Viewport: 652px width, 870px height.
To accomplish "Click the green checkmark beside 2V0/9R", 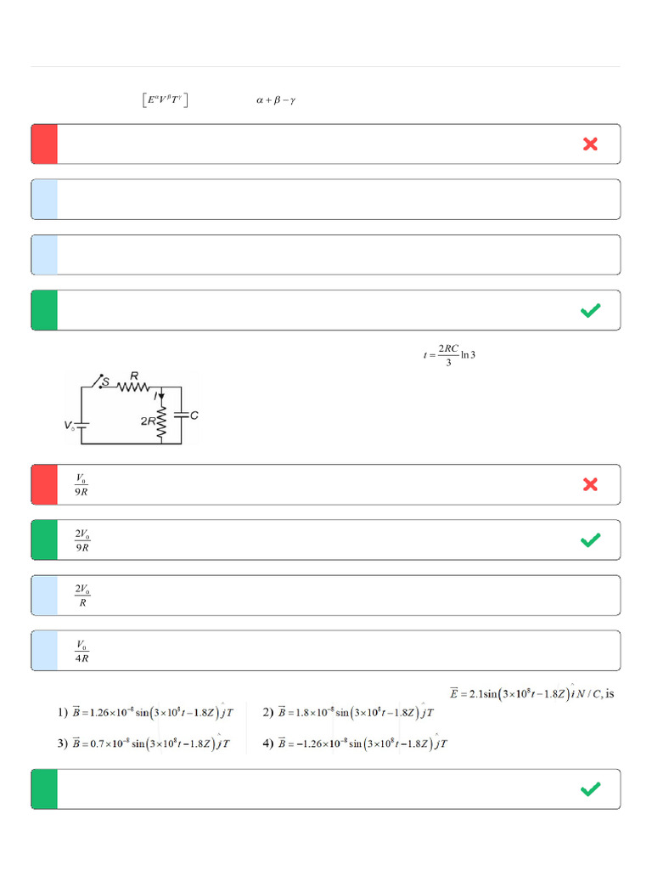I will tap(590, 540).
